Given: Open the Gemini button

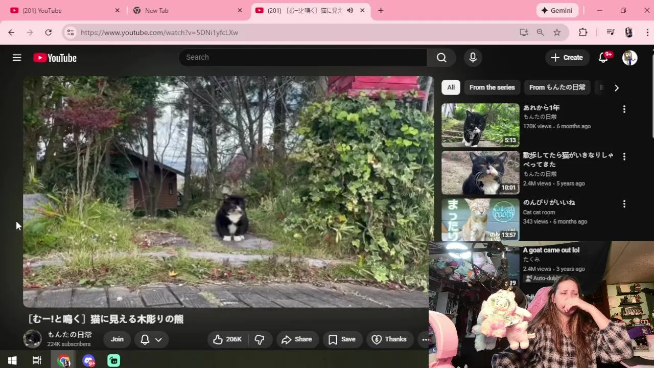Looking at the screenshot, I should (x=557, y=10).
